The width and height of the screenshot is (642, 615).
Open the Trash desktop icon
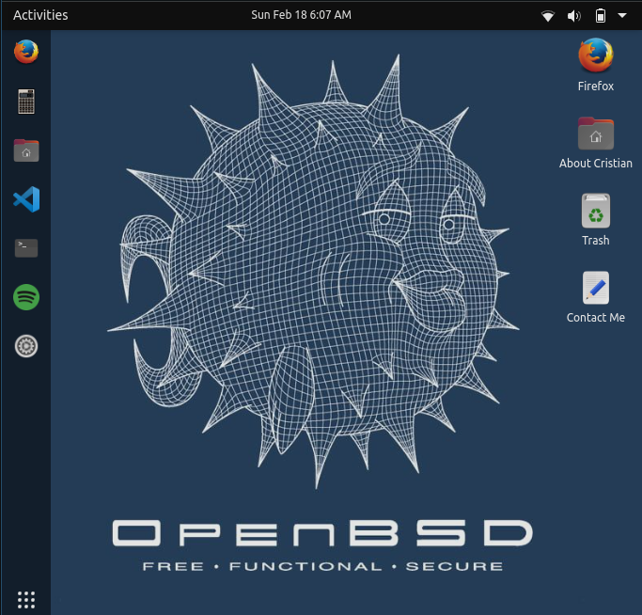click(x=596, y=211)
